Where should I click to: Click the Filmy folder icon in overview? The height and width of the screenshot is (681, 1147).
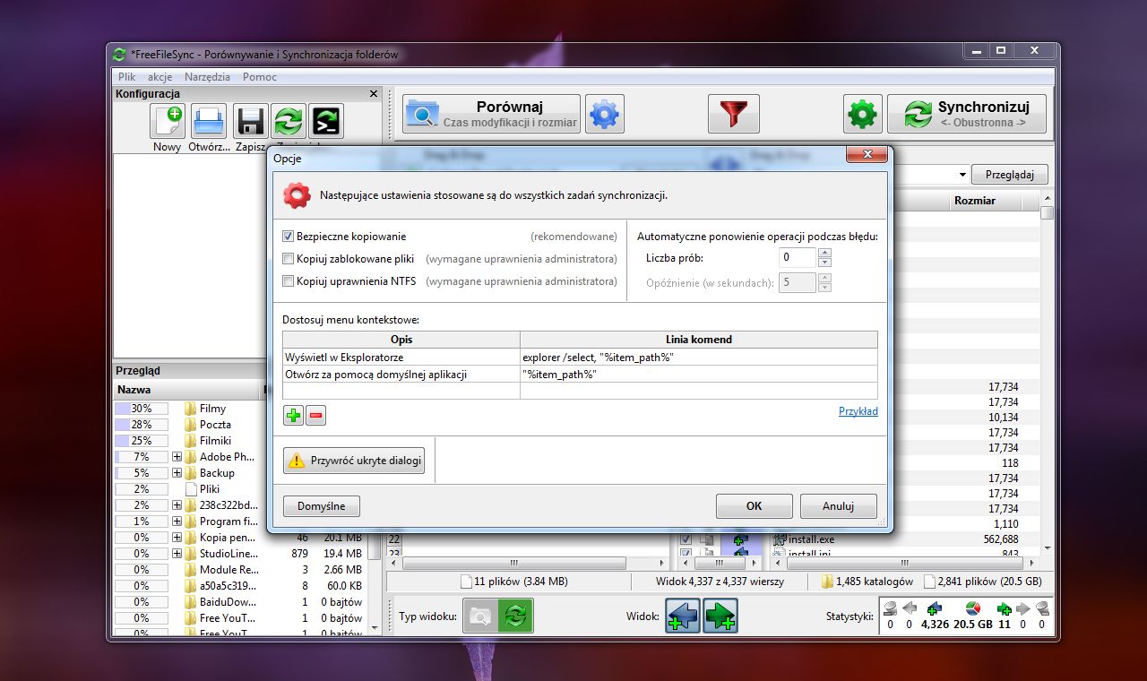point(191,409)
